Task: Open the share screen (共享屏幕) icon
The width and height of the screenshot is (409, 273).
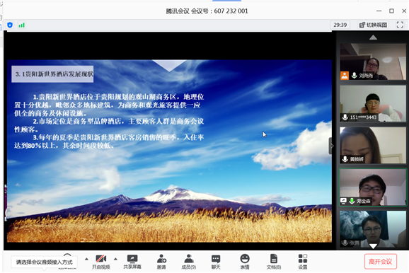Action: (132, 262)
